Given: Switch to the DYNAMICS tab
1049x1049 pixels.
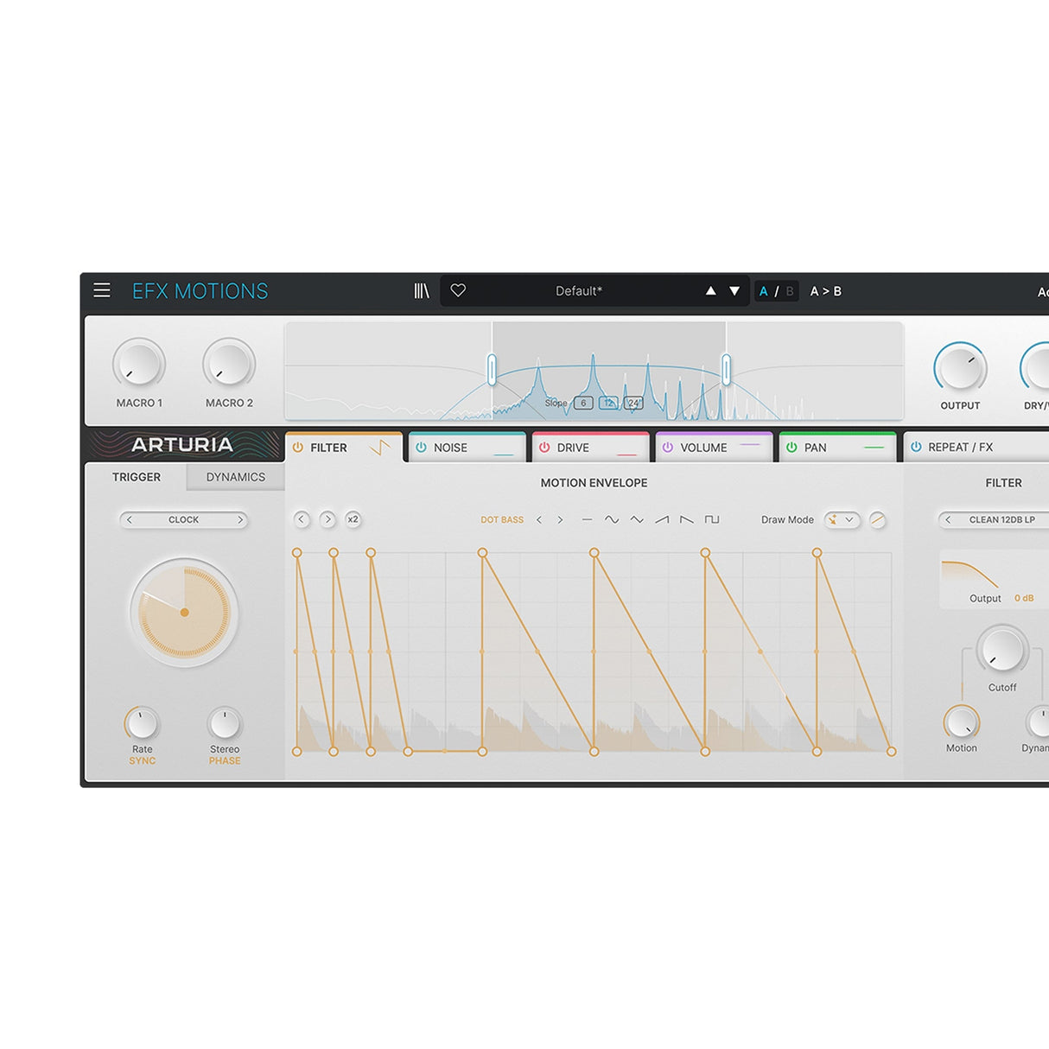Looking at the screenshot, I should tap(235, 476).
